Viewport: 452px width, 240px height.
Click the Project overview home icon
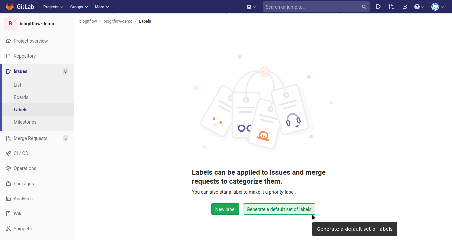point(8,41)
